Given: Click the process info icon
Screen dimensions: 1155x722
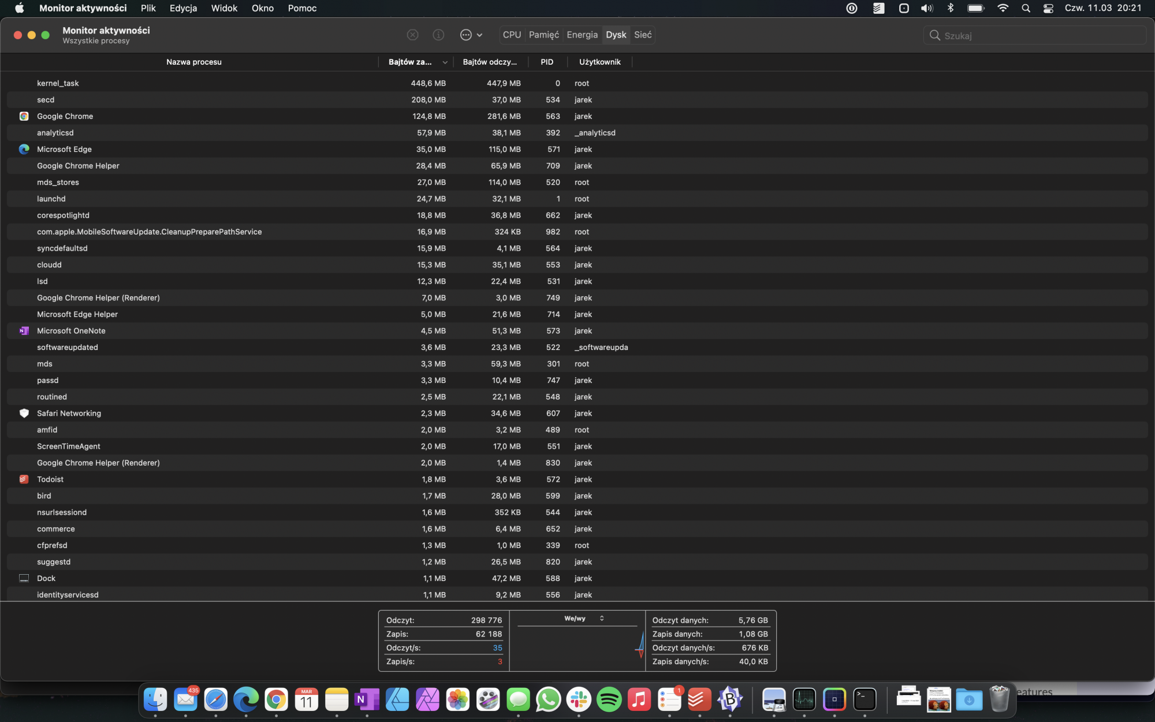Looking at the screenshot, I should [438, 35].
